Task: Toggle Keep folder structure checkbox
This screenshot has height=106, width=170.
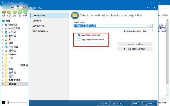Action: pos(79,35)
